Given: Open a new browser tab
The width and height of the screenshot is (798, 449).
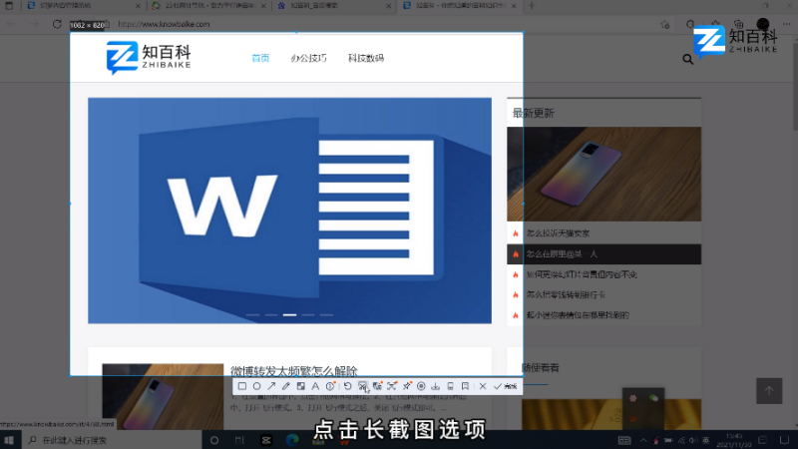Looking at the screenshot, I should point(532,6).
